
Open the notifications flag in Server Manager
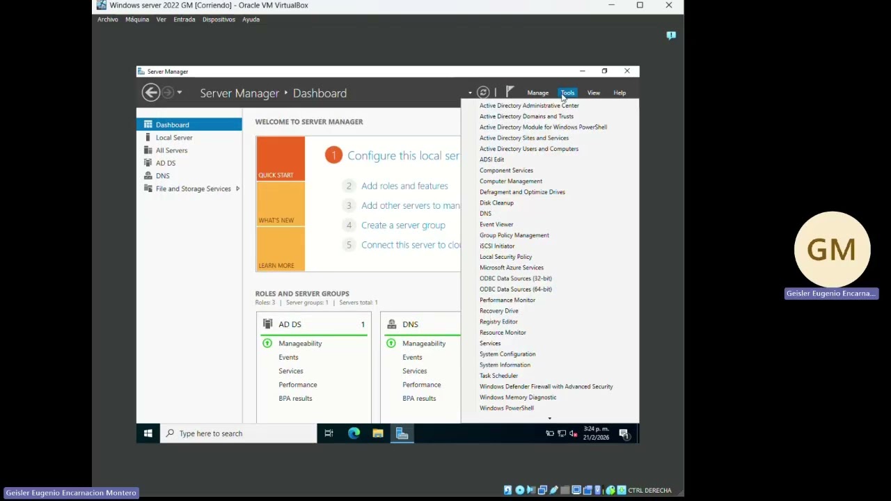[x=510, y=93]
